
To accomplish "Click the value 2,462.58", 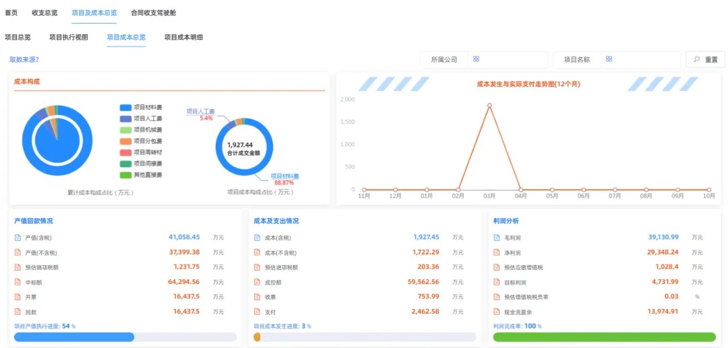I will 425,311.
